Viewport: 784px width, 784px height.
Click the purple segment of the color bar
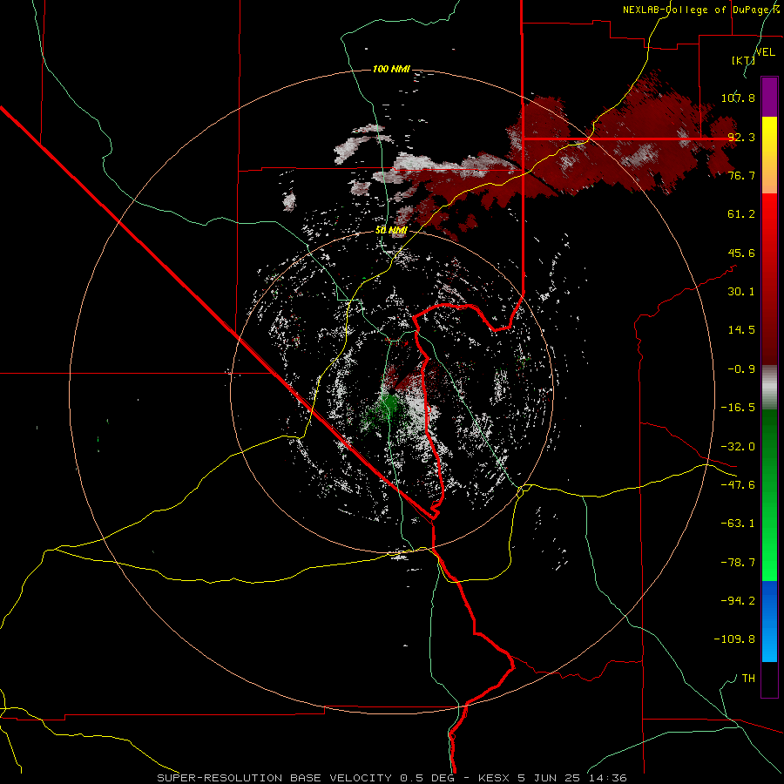click(769, 97)
